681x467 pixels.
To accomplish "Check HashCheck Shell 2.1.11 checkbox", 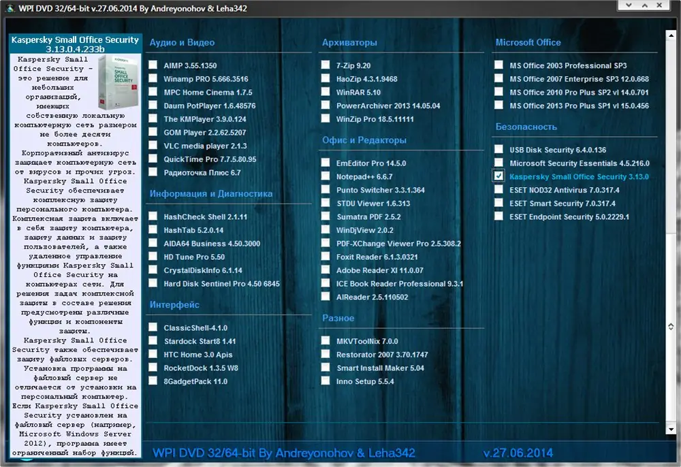I will click(x=153, y=216).
